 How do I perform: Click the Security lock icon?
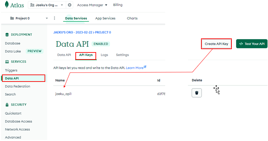7,105
